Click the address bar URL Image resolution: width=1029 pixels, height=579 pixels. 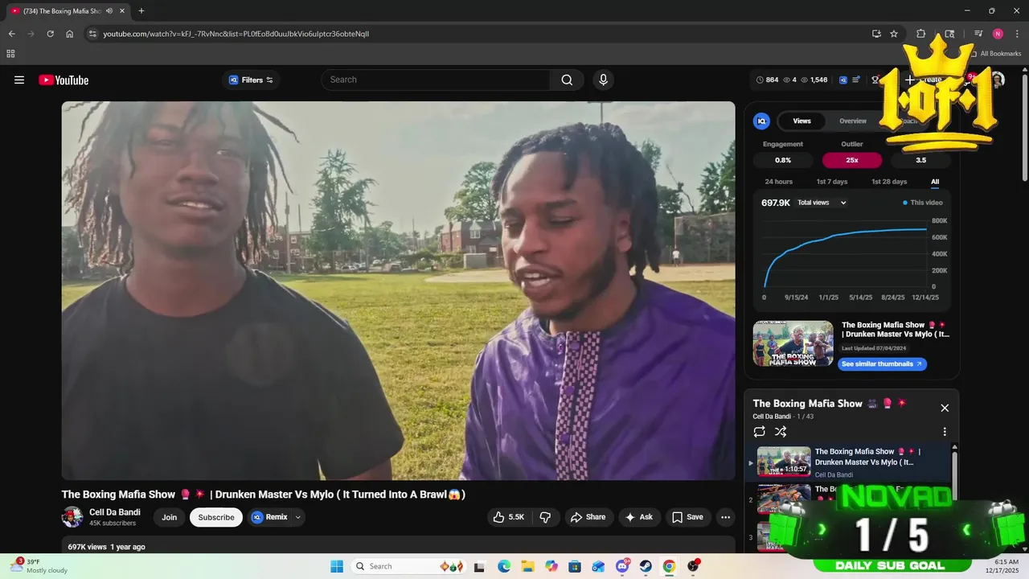click(236, 34)
